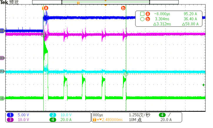Click the 5.00 V channel 1 scale
This screenshot has width=213, height=128.
click(23, 115)
